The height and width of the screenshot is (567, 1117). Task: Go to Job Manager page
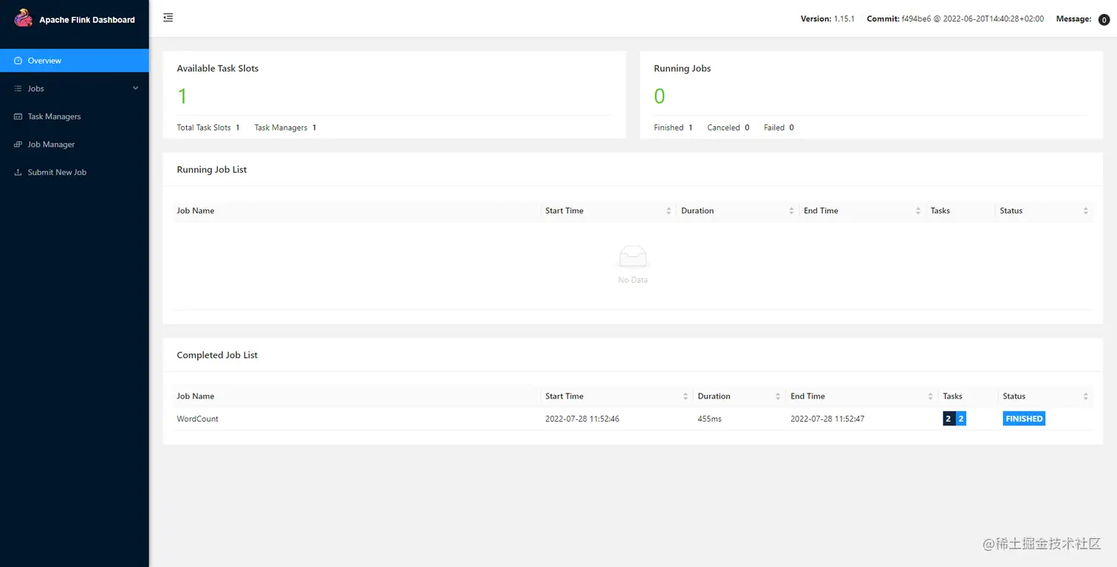[75, 145]
